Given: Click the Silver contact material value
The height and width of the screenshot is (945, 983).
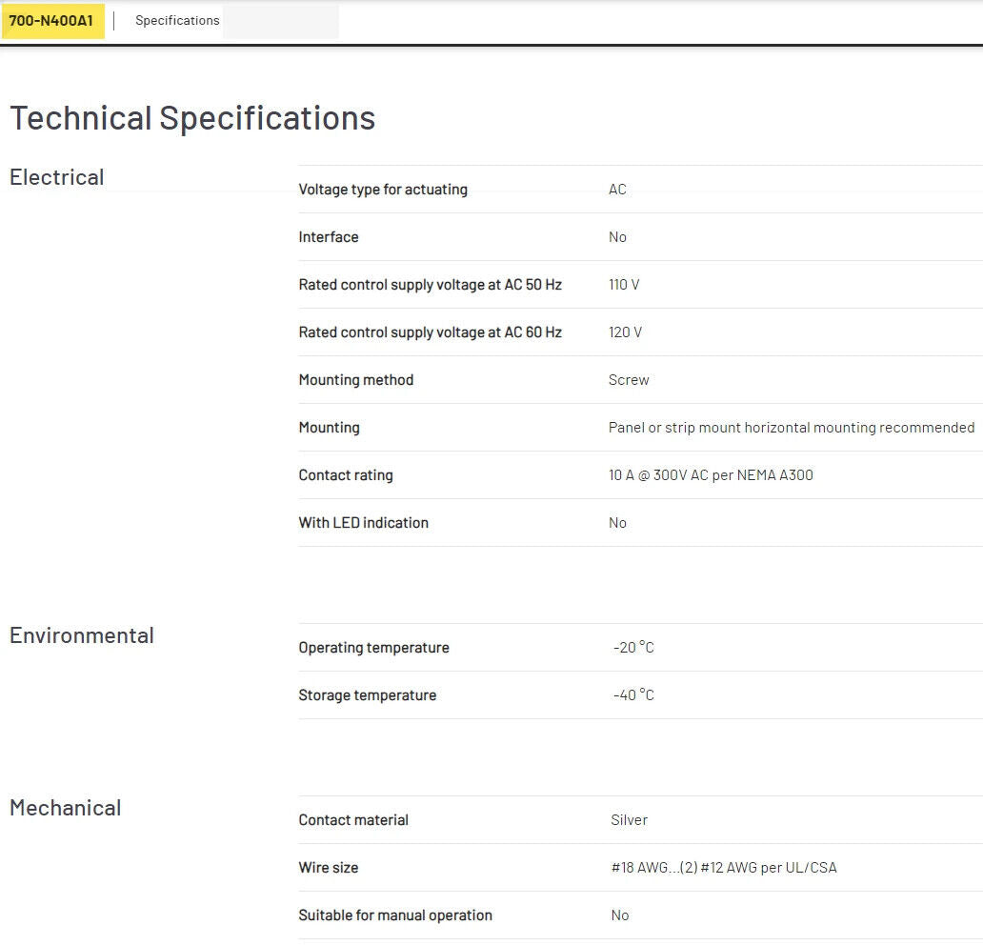Looking at the screenshot, I should click(x=629, y=820).
